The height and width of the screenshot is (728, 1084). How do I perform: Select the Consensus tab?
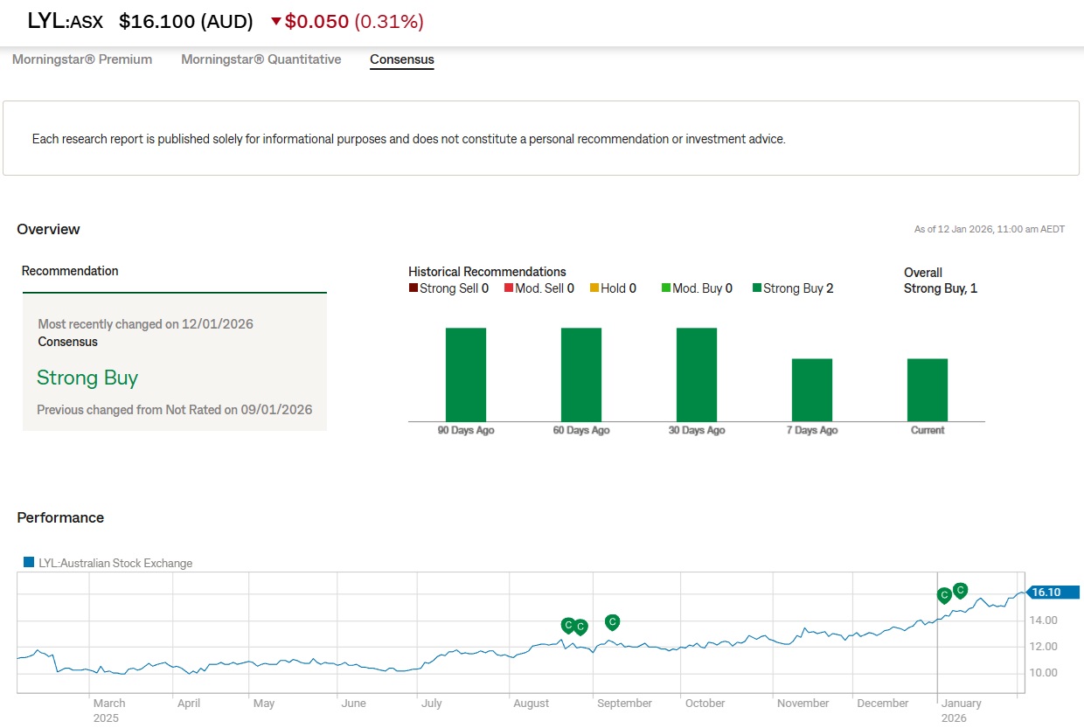point(401,59)
